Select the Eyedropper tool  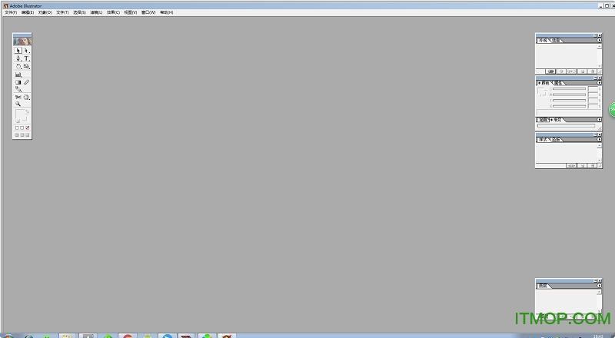[x=26, y=82]
